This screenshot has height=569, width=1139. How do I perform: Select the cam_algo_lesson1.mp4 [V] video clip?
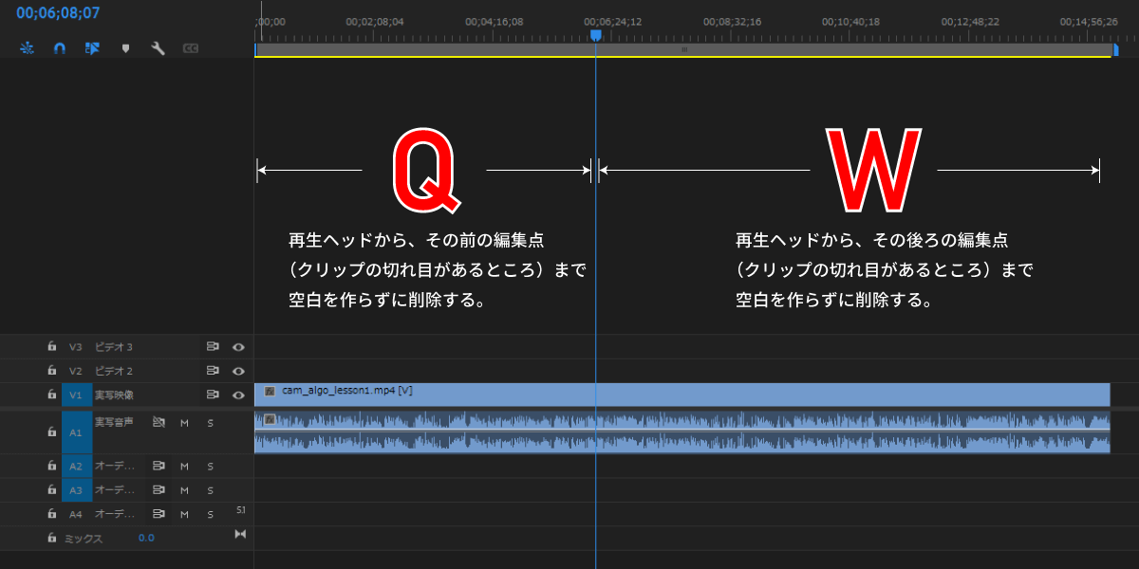point(682,395)
